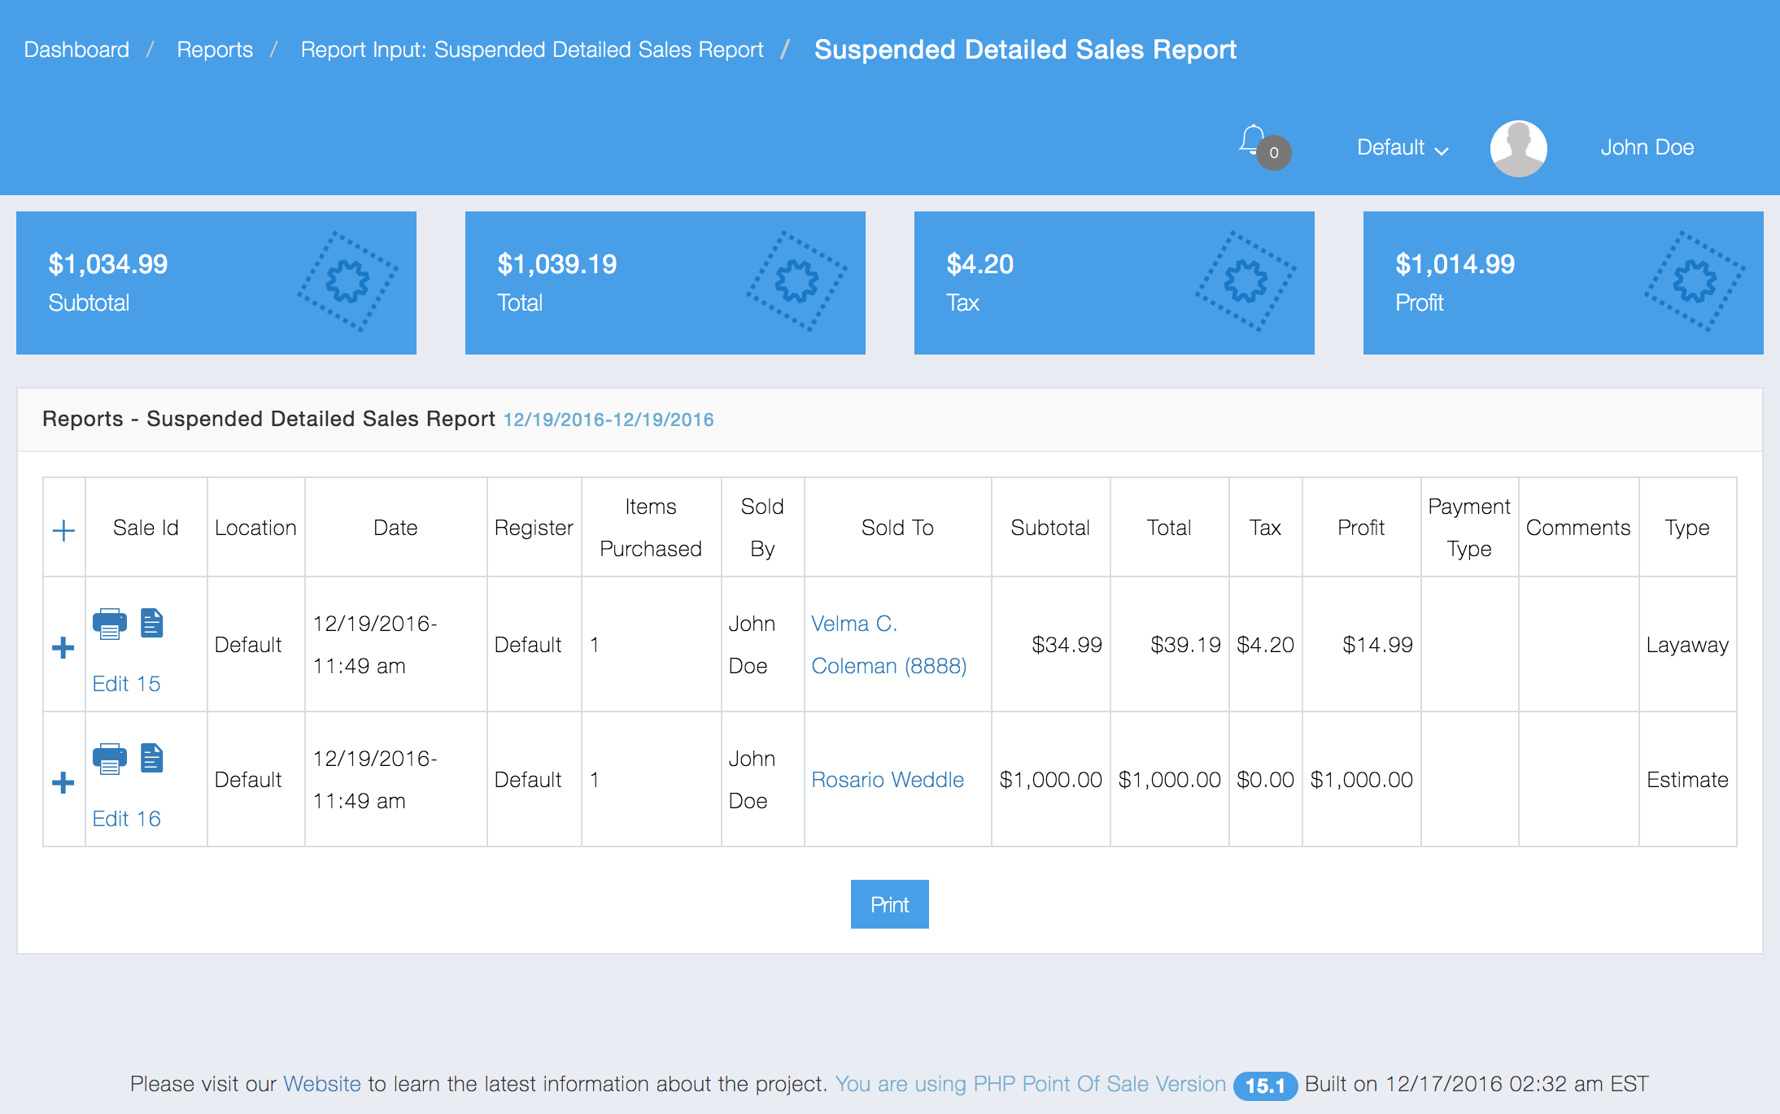Screen dimensions: 1780x1114
Task: Click Edit 16 sale link
Action: pyautogui.click(x=126, y=819)
